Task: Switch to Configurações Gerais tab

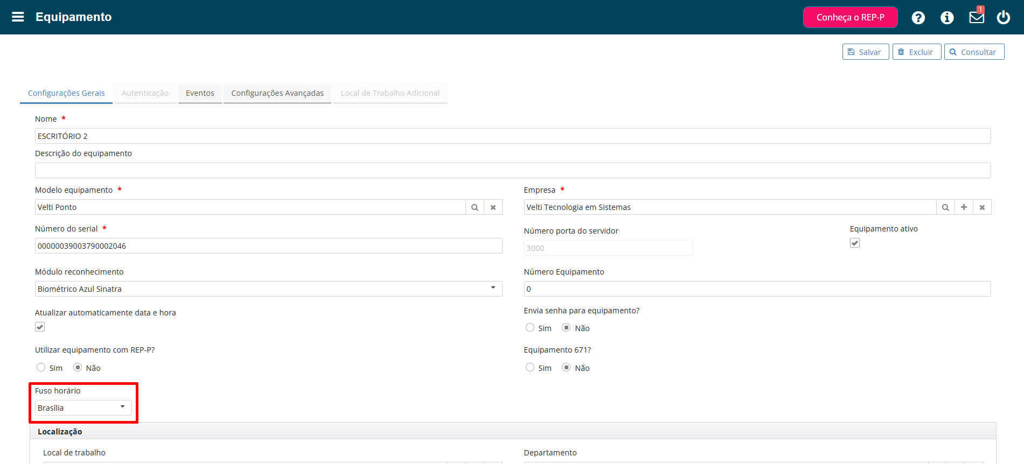Action: [x=66, y=93]
